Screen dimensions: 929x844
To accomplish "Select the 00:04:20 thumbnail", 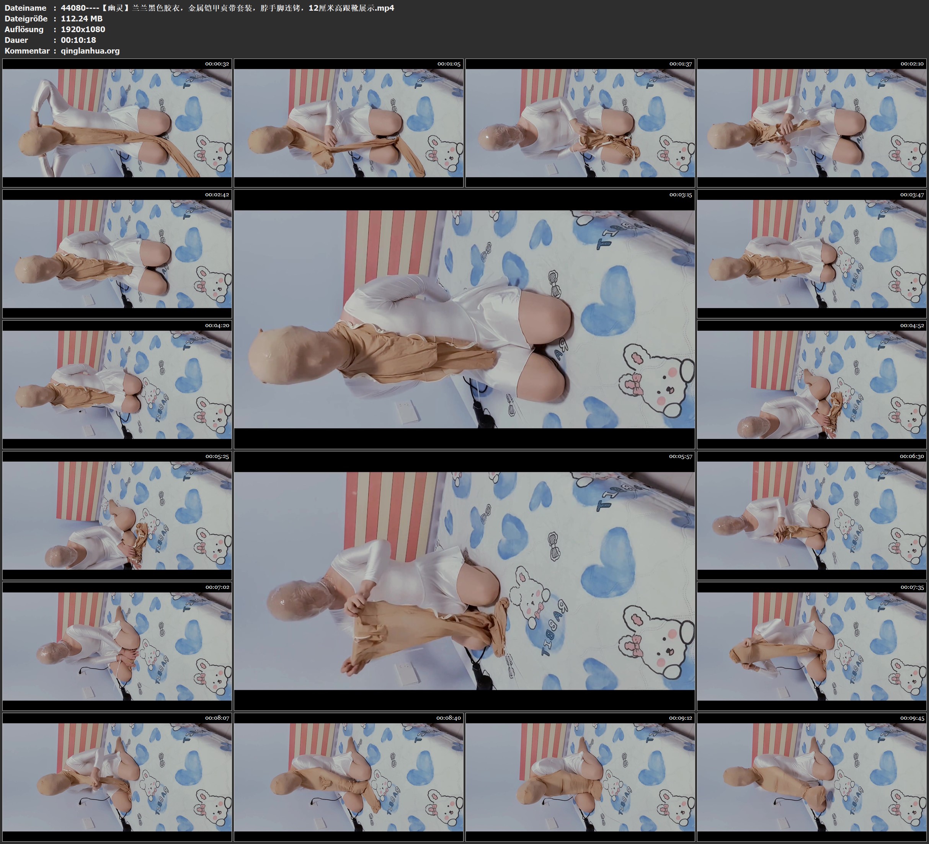I will (117, 385).
